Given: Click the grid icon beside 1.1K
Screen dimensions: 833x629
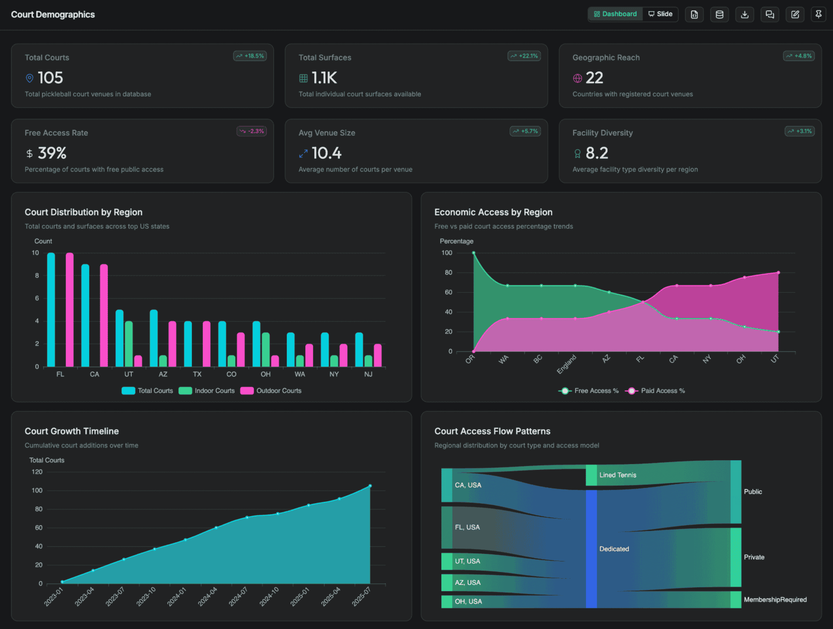Looking at the screenshot, I should tap(303, 78).
